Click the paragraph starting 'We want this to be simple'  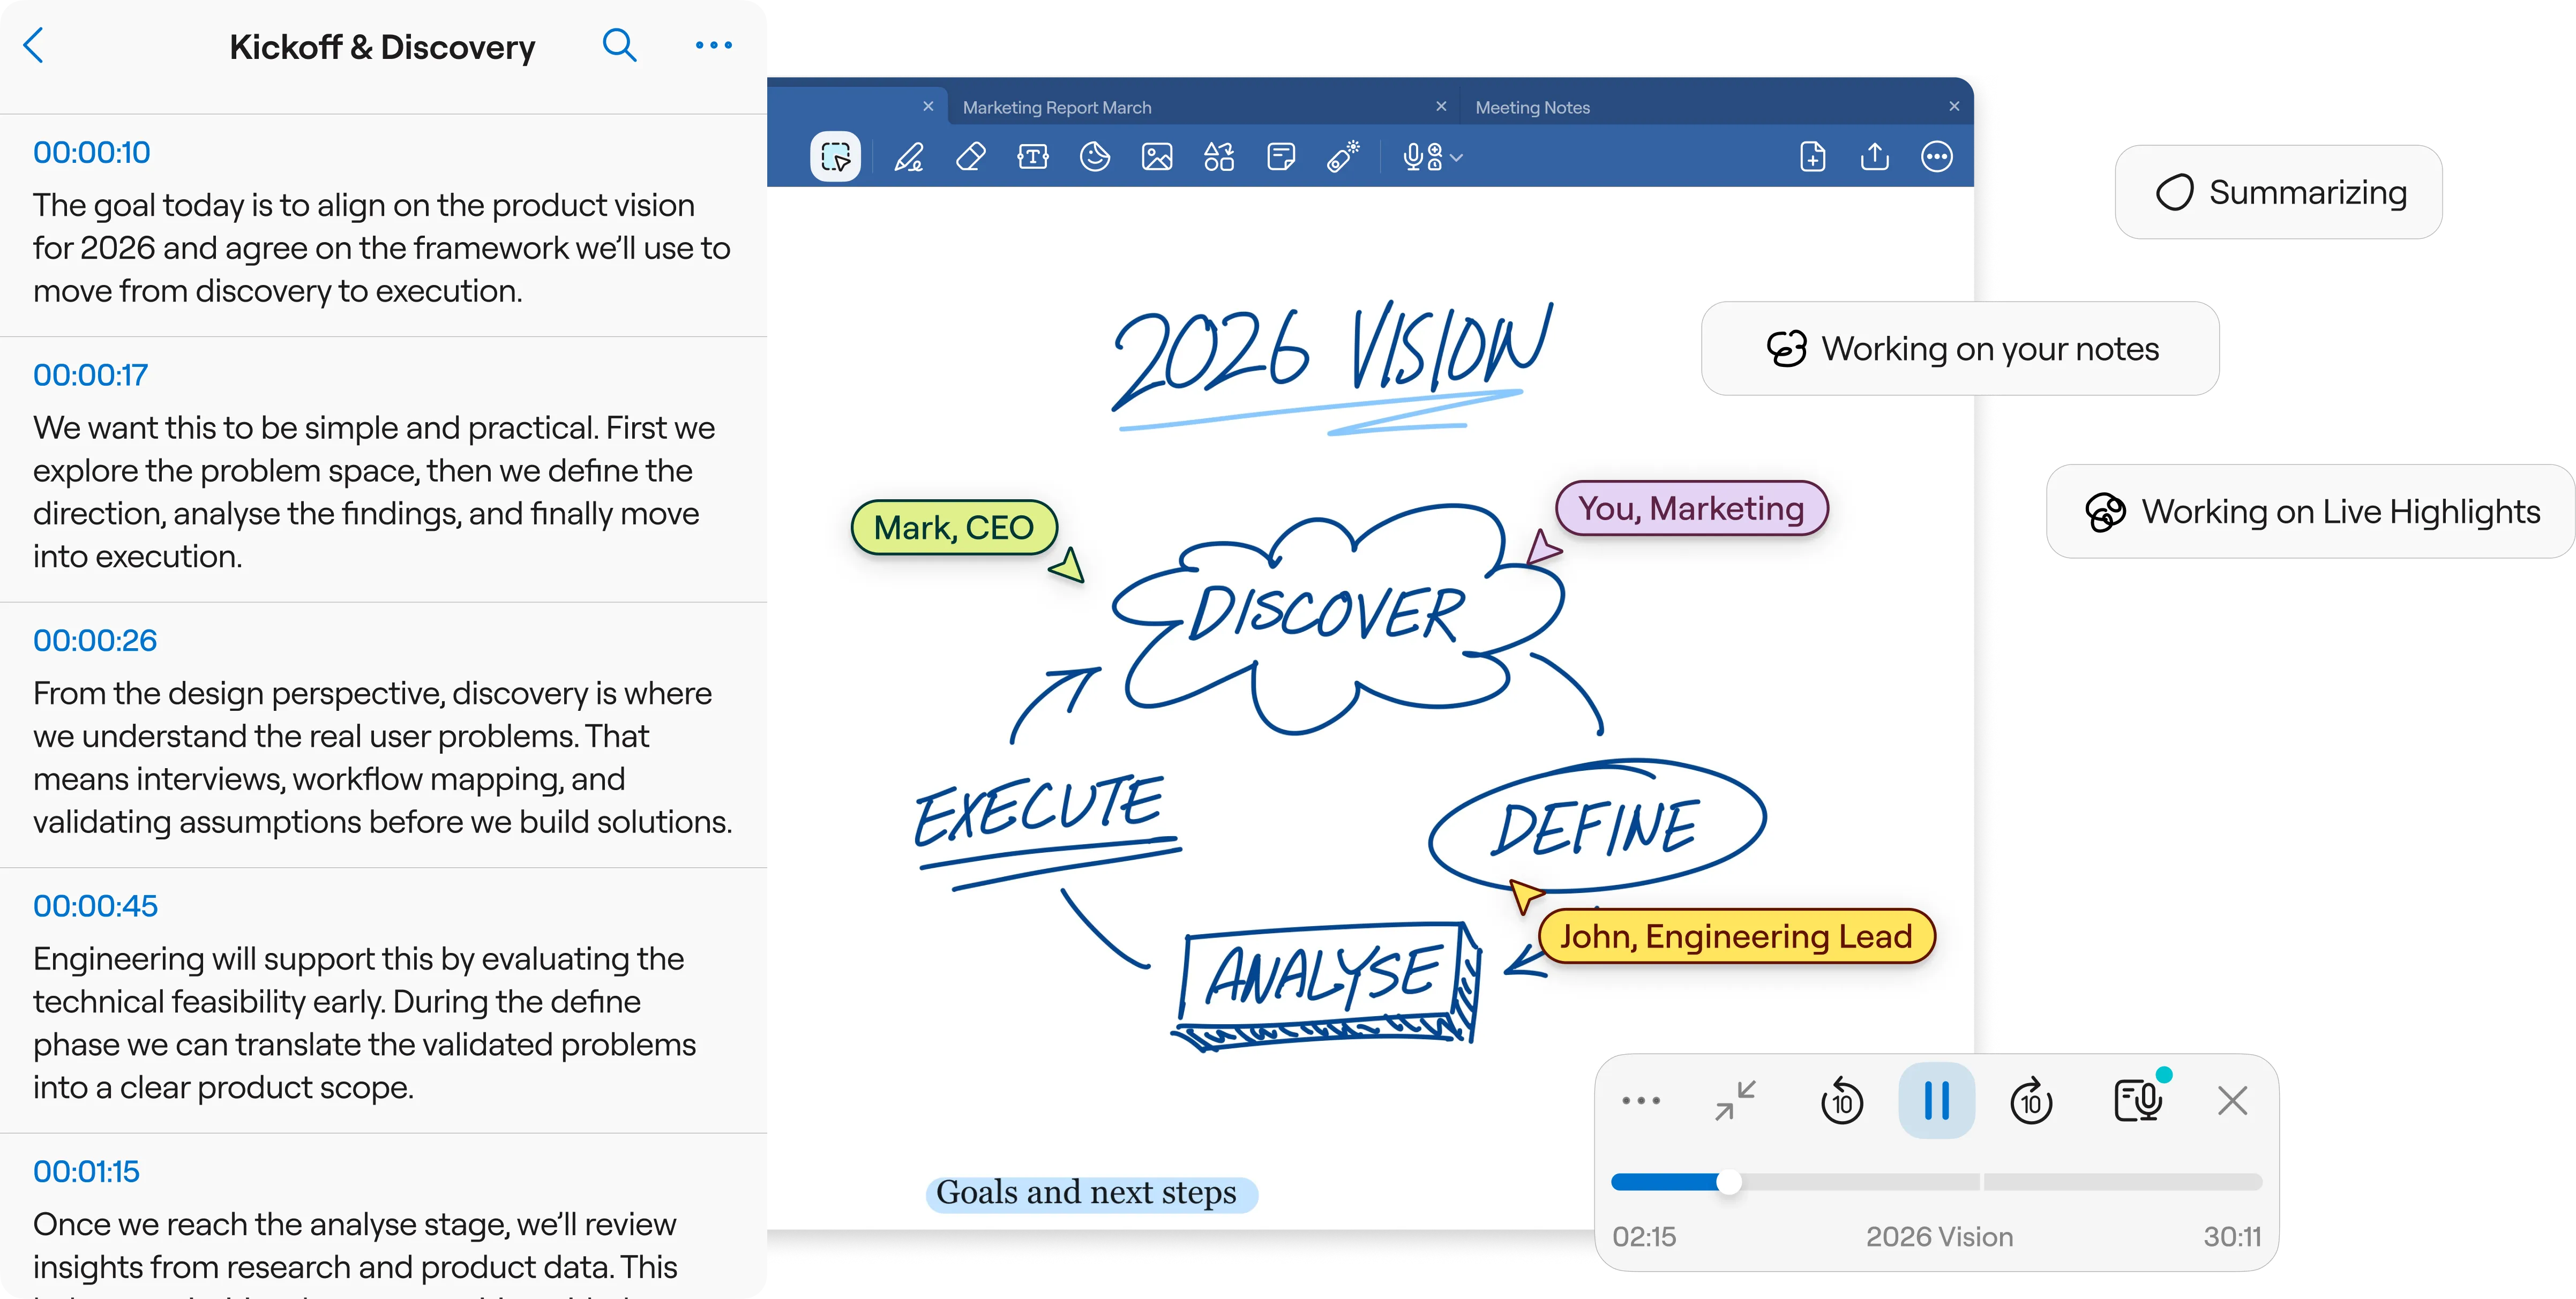click(374, 492)
